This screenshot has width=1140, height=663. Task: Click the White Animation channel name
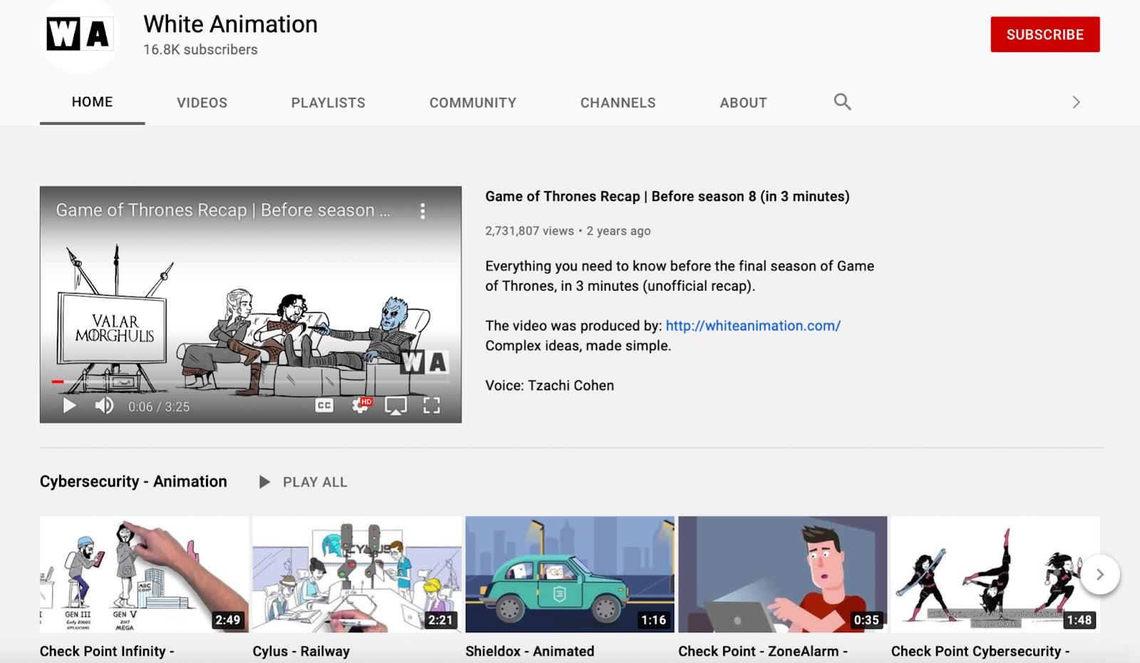(x=231, y=24)
